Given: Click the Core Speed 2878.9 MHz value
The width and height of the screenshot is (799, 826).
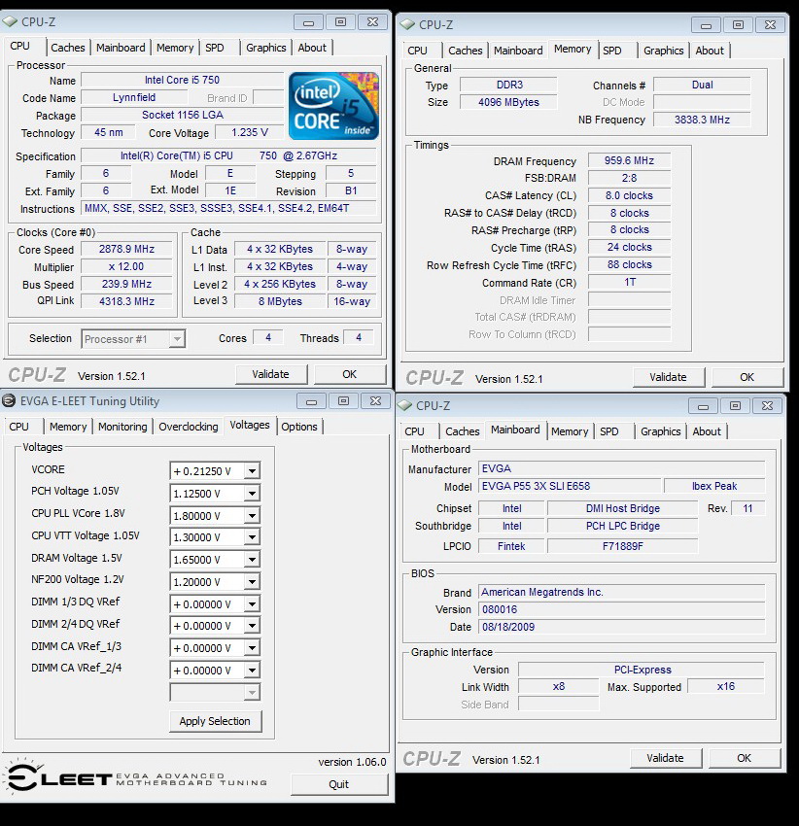Looking at the screenshot, I should [x=126, y=249].
